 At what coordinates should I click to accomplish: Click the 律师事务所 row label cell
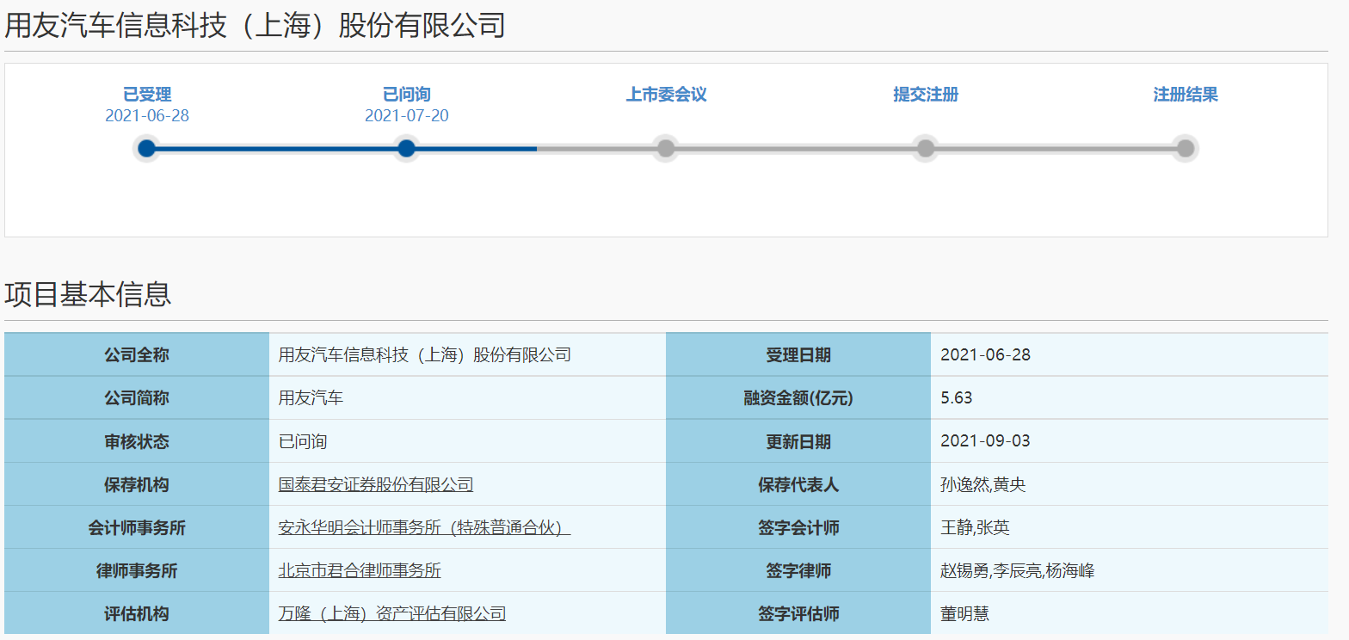coord(137,570)
